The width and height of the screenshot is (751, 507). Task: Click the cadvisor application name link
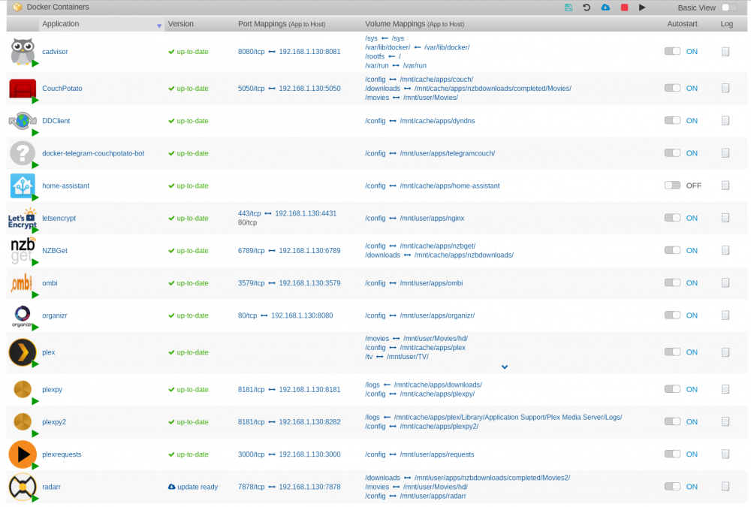coord(55,52)
